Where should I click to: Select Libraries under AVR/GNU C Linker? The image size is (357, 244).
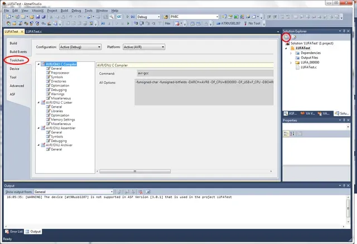57,111
